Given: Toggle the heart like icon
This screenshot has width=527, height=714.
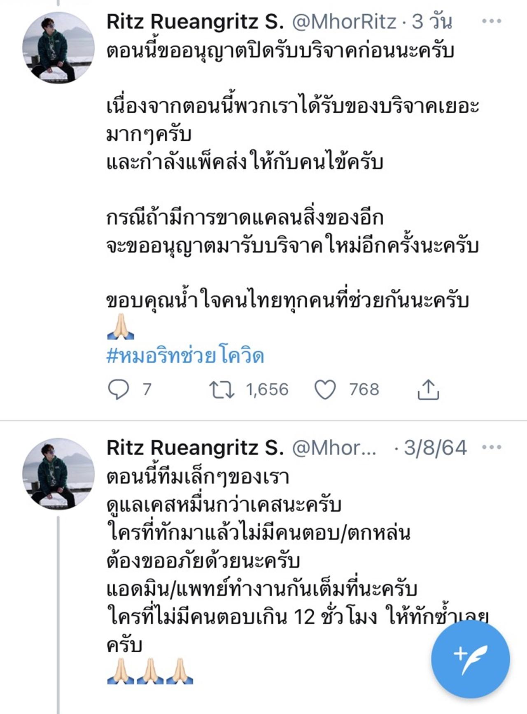Looking at the screenshot, I should click(x=325, y=389).
